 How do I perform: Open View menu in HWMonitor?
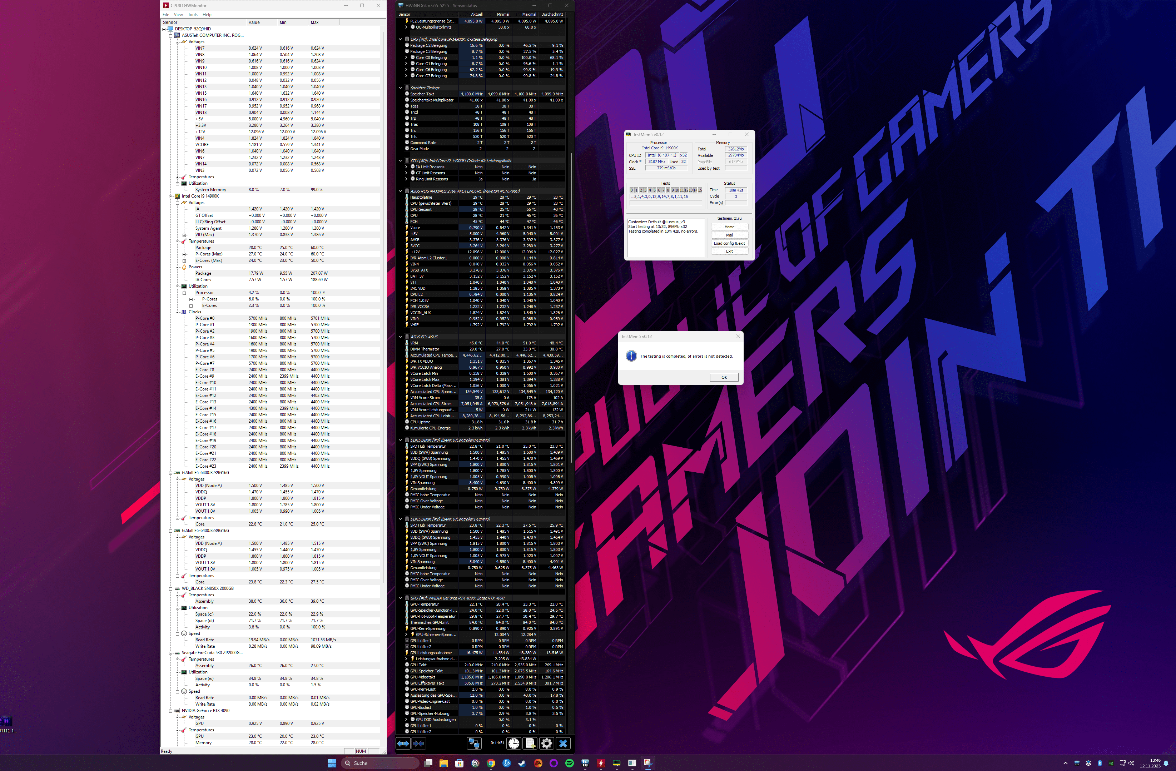pos(178,14)
